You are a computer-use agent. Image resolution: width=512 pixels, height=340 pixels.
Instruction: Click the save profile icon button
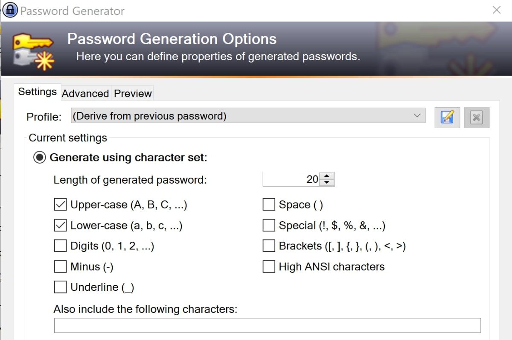447,117
